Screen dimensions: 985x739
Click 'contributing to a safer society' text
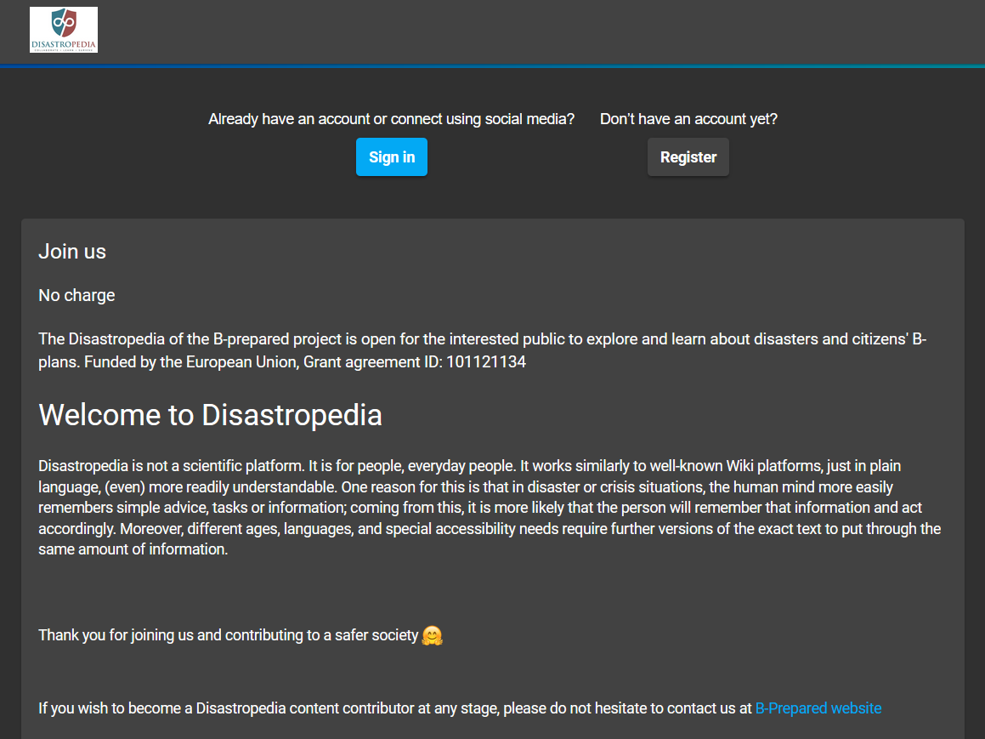[321, 635]
